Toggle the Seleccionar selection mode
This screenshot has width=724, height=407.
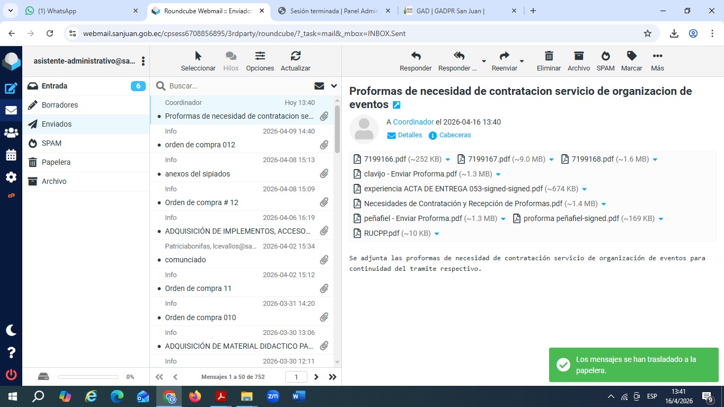tap(198, 56)
